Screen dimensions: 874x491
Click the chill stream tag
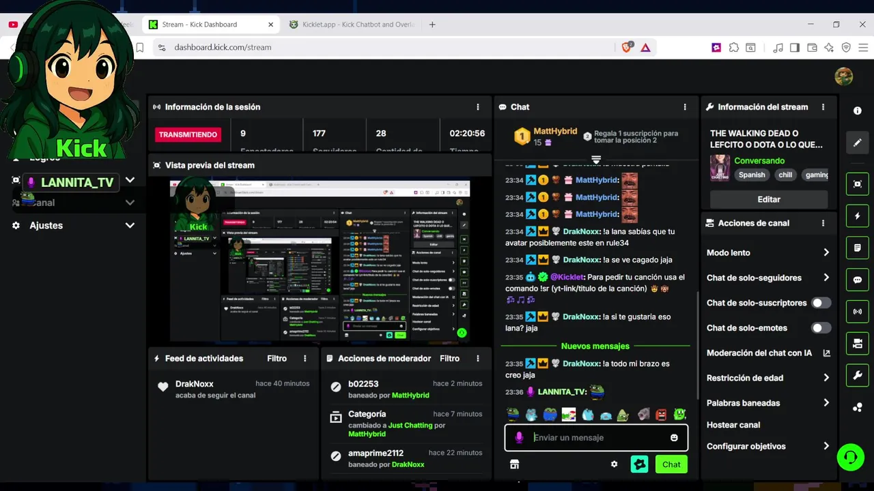point(785,175)
